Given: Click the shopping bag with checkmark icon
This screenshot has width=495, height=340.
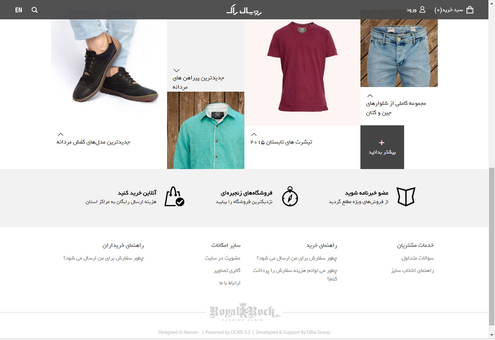Looking at the screenshot, I should click(174, 196).
